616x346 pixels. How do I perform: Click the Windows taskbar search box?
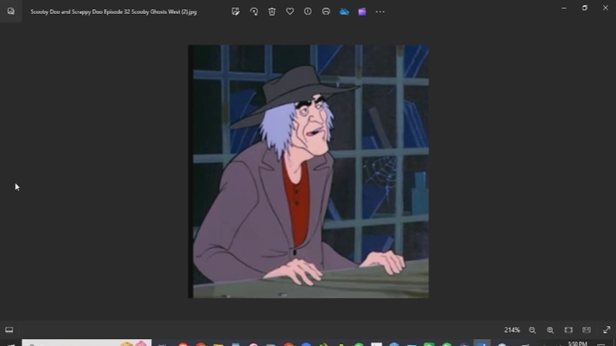(x=87, y=343)
